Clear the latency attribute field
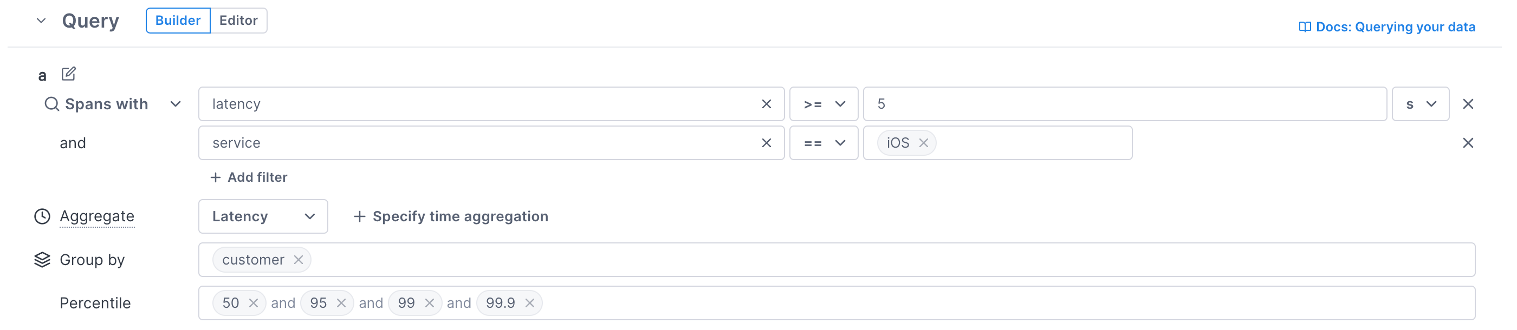This screenshot has height=330, width=1517. [766, 104]
